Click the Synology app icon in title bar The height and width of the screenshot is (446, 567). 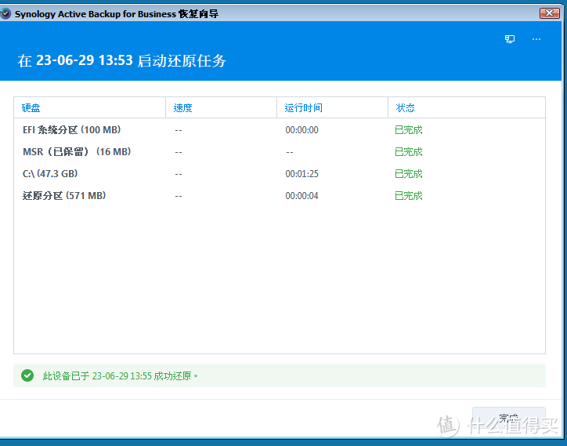[x=5, y=14]
